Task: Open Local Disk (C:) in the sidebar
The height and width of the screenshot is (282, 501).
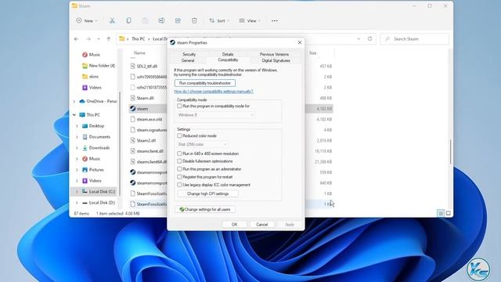Action: click(x=99, y=191)
